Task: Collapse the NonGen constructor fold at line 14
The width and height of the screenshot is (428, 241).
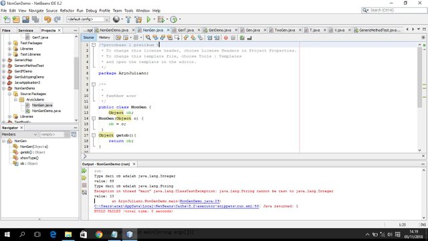Action: pos(94,118)
